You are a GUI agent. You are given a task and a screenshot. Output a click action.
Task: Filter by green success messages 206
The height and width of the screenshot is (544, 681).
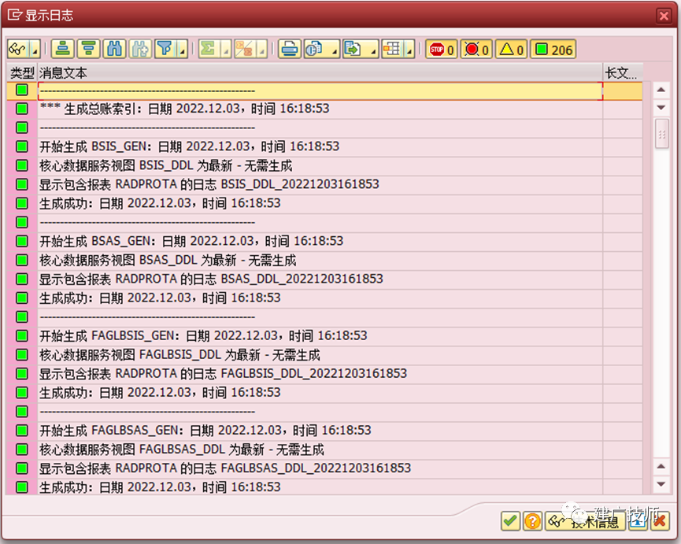pyautogui.click(x=553, y=50)
